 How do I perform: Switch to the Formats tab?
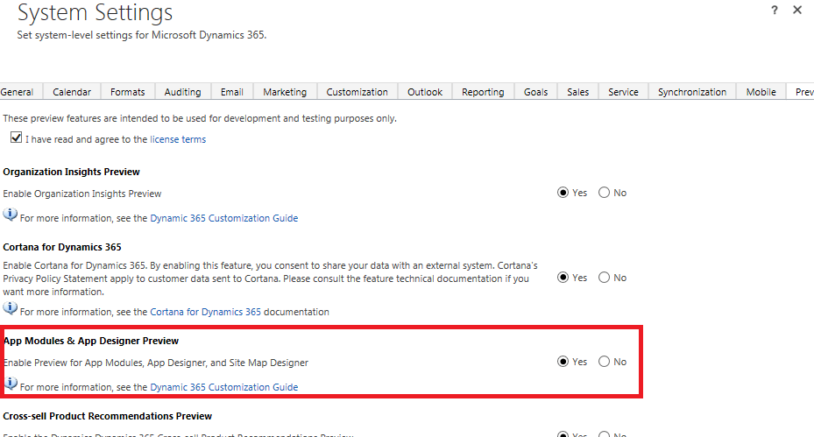(x=127, y=92)
